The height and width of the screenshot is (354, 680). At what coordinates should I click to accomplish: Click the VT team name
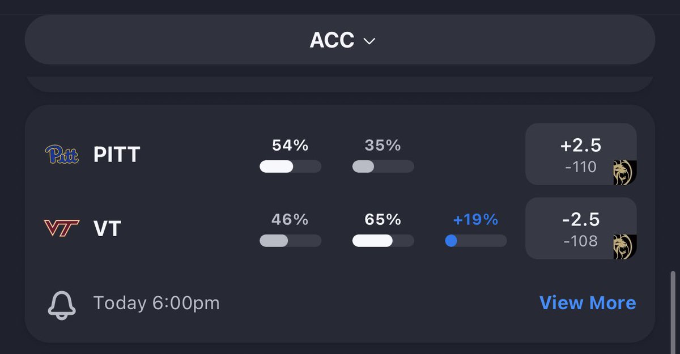[107, 229]
